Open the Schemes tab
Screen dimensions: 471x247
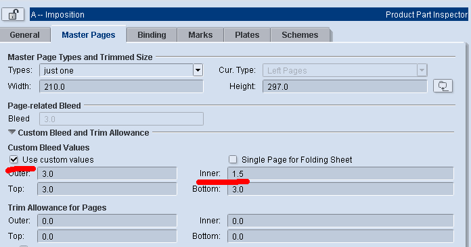[300, 35]
